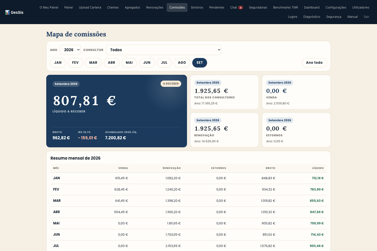
Task: Click the 807,81 € líquido amount
Action: click(x=84, y=101)
